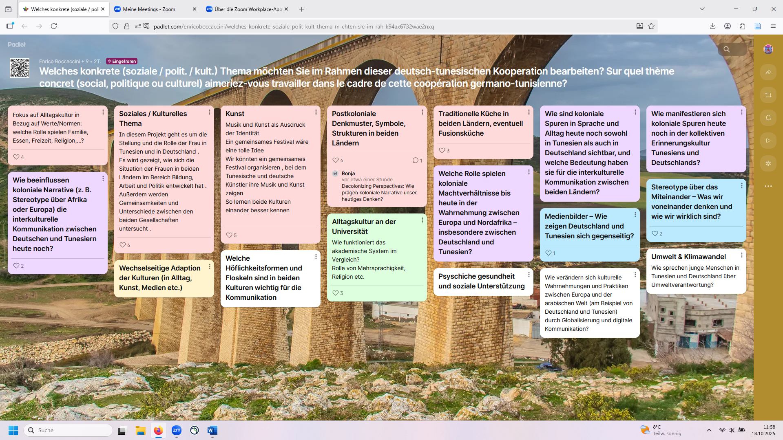Image resolution: width=783 pixels, height=440 pixels.
Task: Toggle heart on Traditionelle Küche post
Action: click(442, 150)
